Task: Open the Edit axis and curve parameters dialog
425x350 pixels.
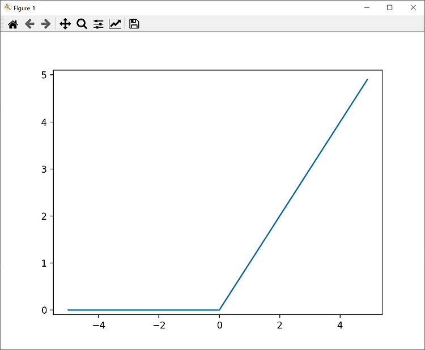Action: pos(115,24)
